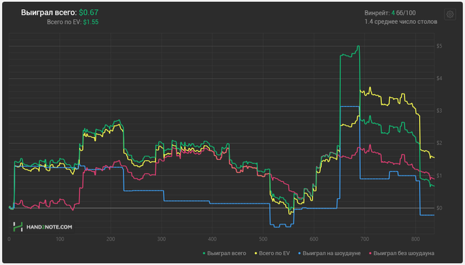Image resolution: width=465 pixels, height=265 pixels.
Task: Click the 600 x-axis hand label
Action: tap(314, 239)
